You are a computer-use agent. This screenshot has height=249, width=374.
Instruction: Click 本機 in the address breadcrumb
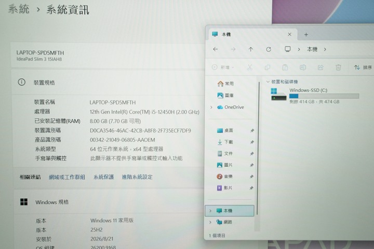pos(312,49)
